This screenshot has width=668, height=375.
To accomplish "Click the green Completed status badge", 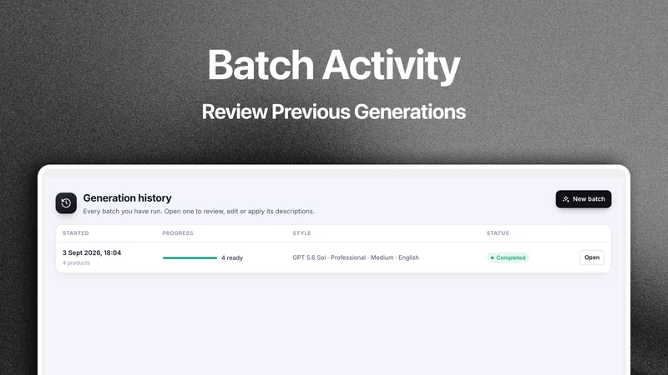I will (508, 257).
